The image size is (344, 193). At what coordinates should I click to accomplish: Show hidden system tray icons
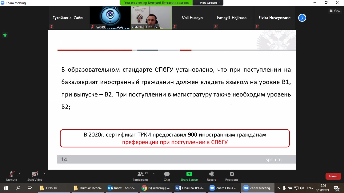click(278, 188)
